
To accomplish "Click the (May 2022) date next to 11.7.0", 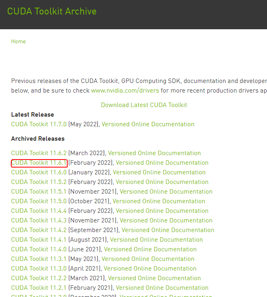I will coord(83,124).
